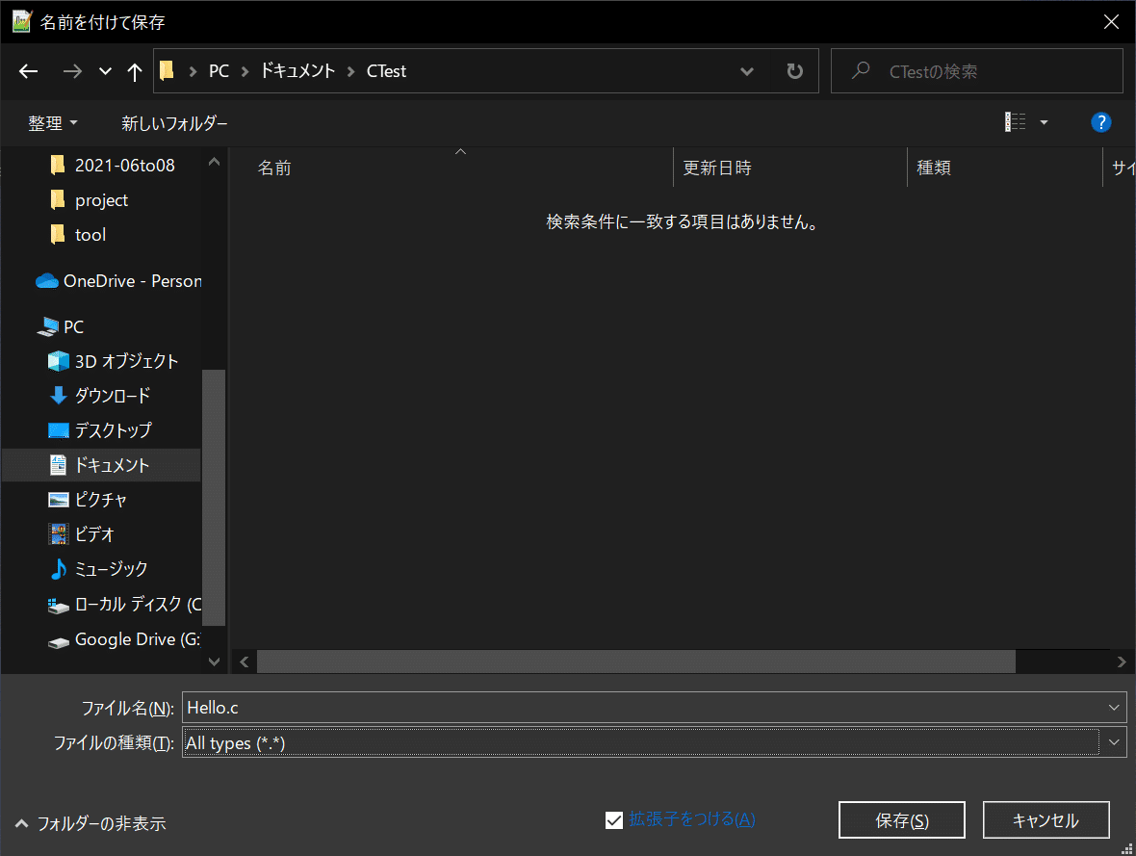The image size is (1136, 856).
Task: Open the 整理 menu
Action: pyautogui.click(x=52, y=123)
